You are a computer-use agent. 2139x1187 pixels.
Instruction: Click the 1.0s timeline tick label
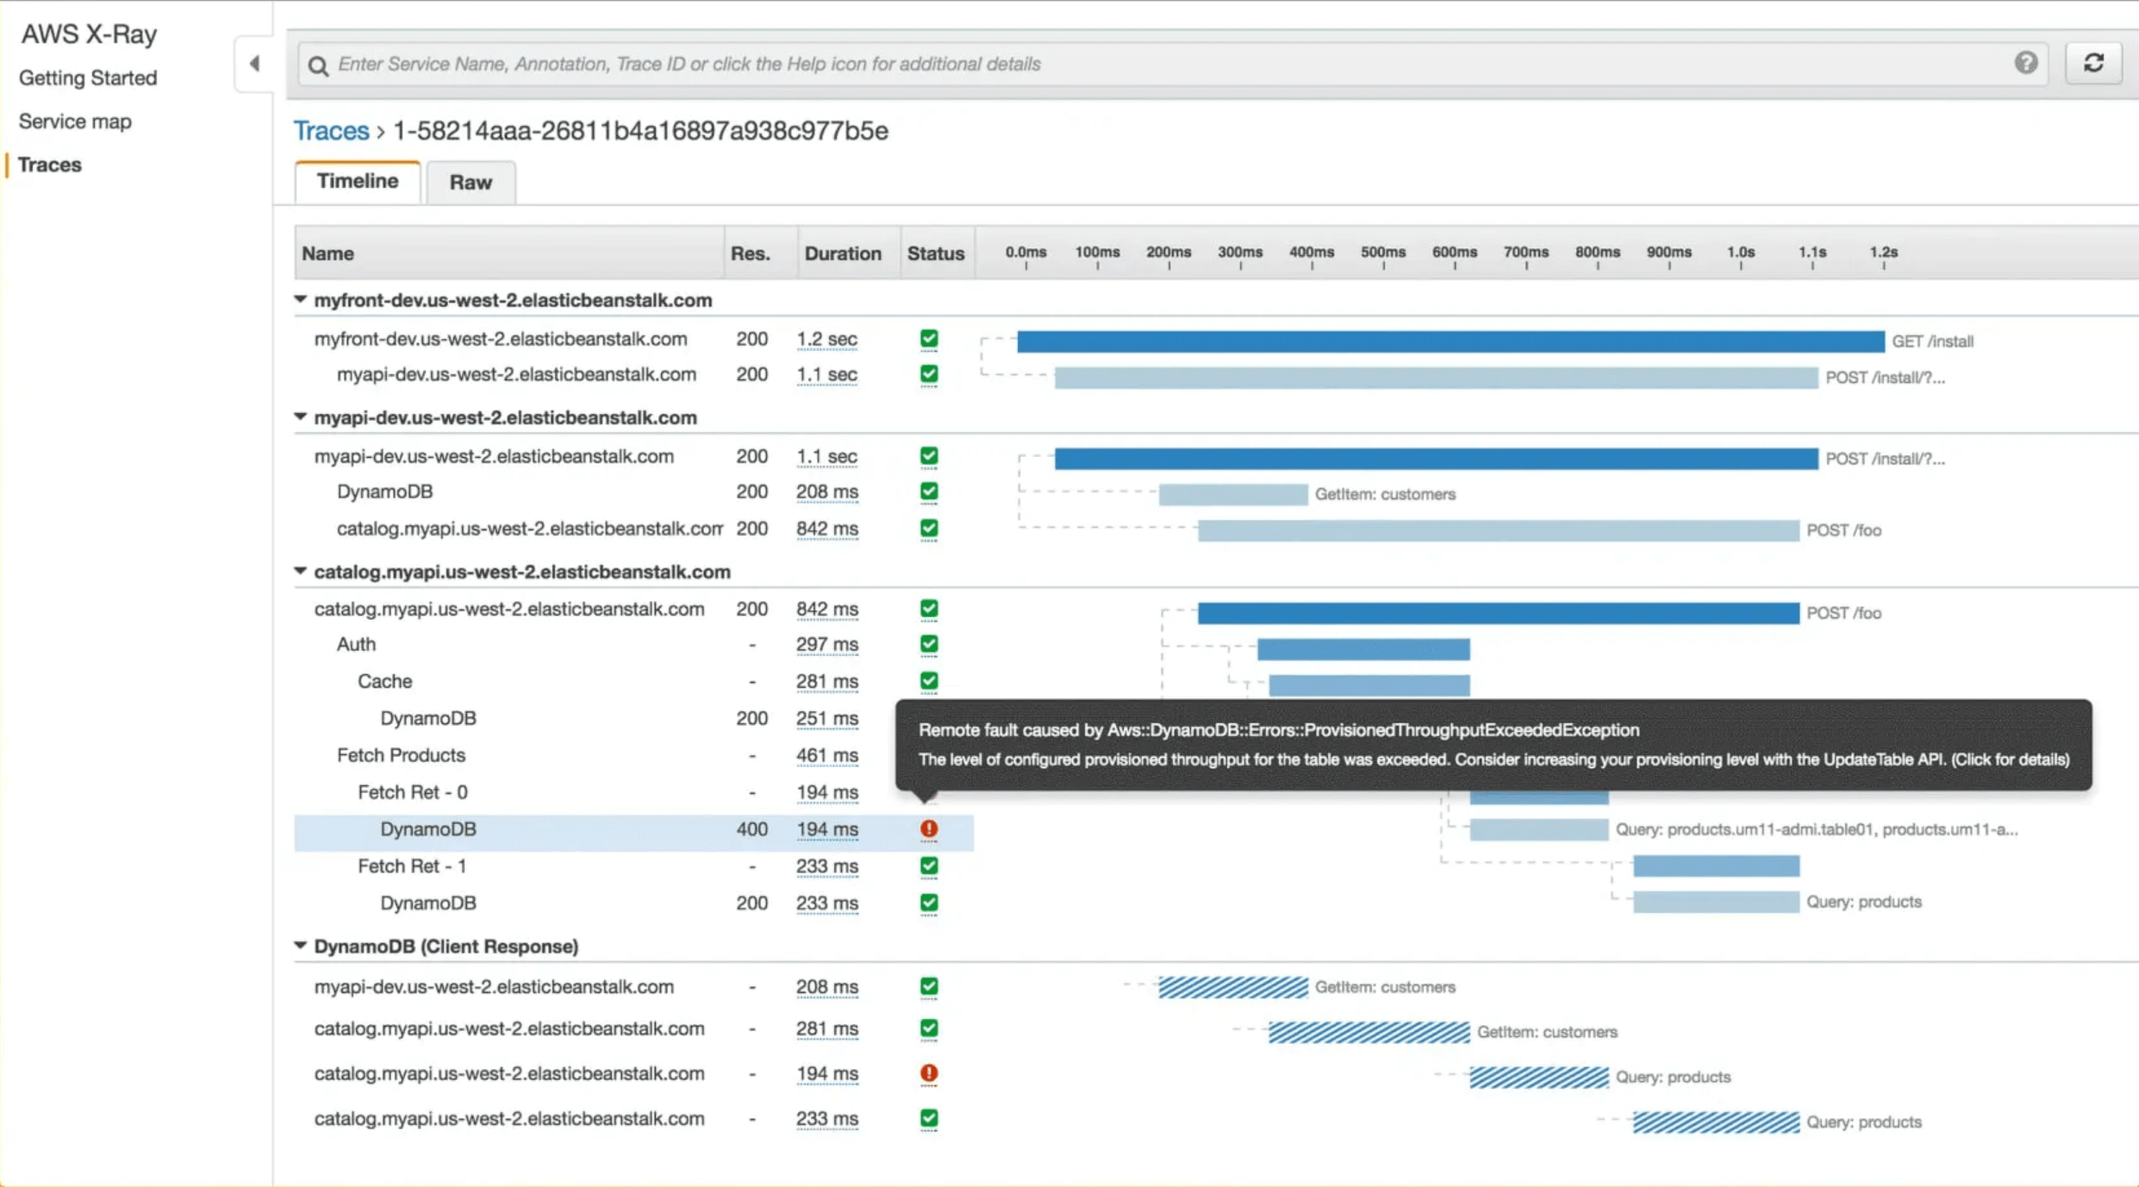[1741, 253]
